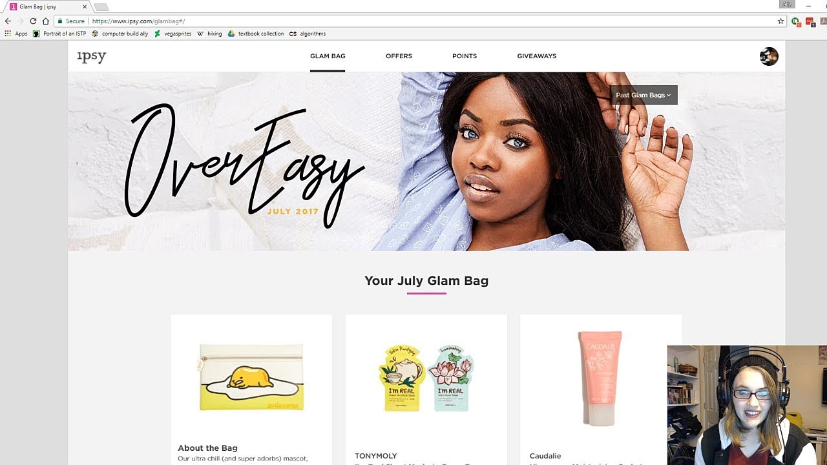827x465 pixels.
Task: Go to the Points section
Action: coord(465,56)
